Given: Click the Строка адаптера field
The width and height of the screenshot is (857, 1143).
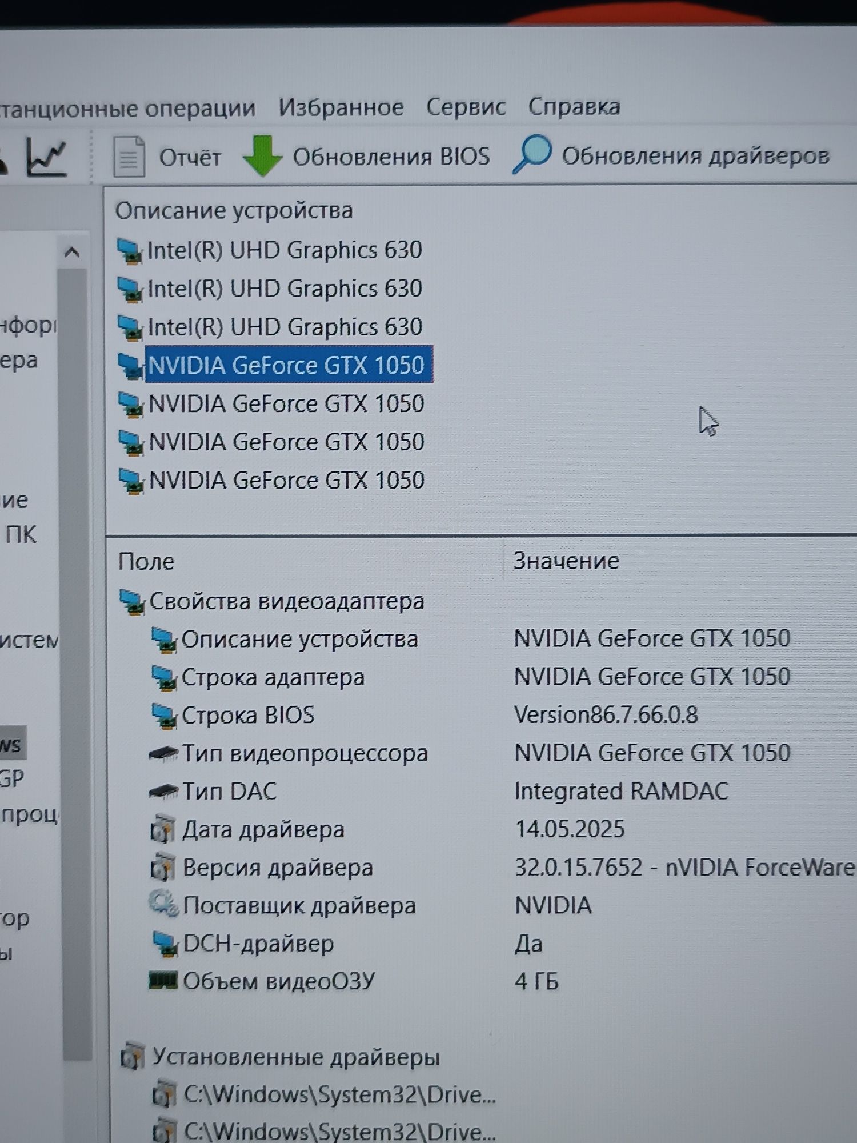Looking at the screenshot, I should (273, 677).
